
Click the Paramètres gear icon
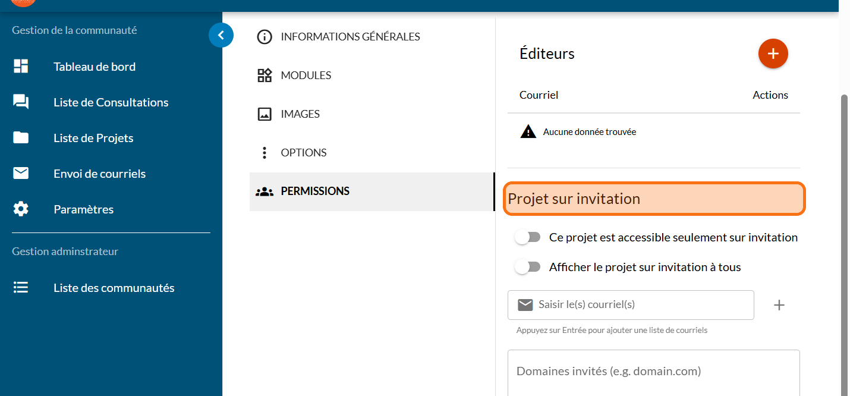tap(21, 209)
